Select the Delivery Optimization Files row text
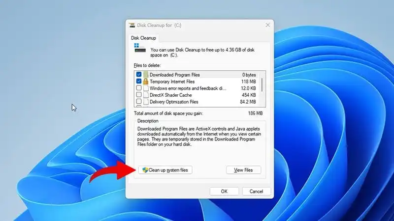Screen dimensions: 394x221 click(x=174, y=102)
